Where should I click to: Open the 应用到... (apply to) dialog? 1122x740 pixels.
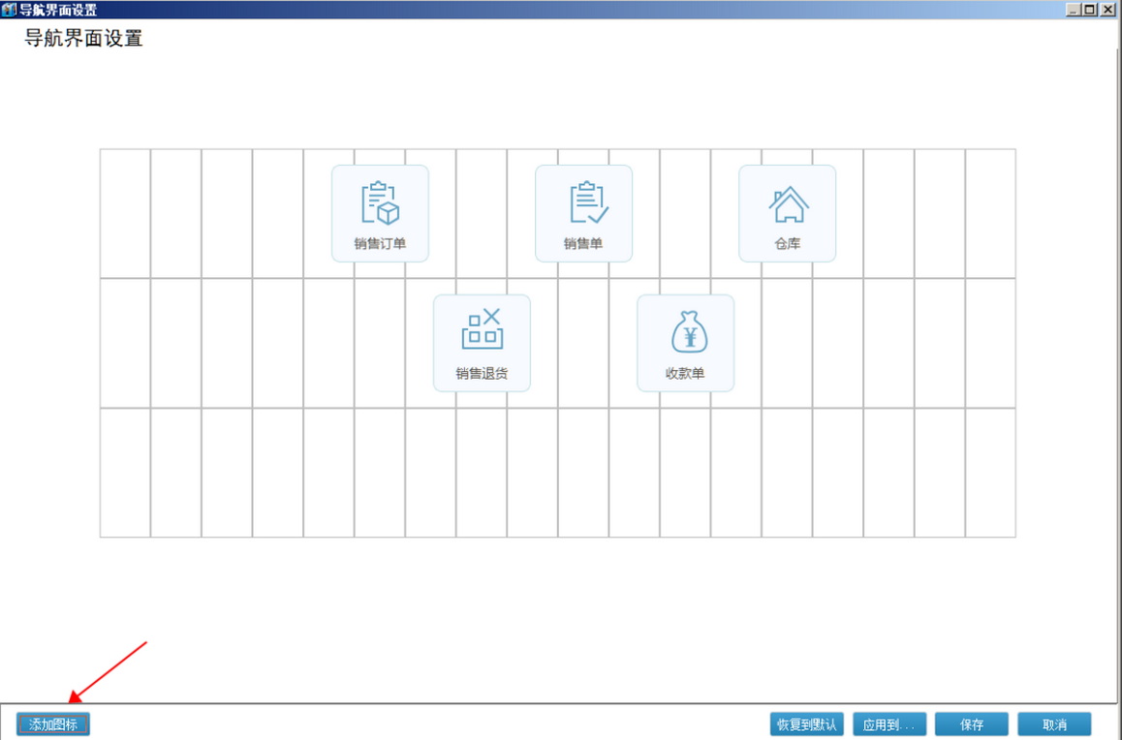click(889, 725)
